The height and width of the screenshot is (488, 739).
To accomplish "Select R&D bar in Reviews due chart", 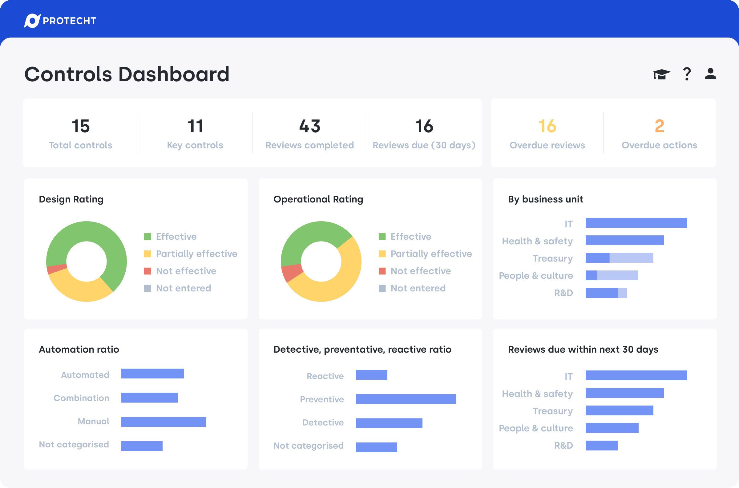I will [601, 445].
